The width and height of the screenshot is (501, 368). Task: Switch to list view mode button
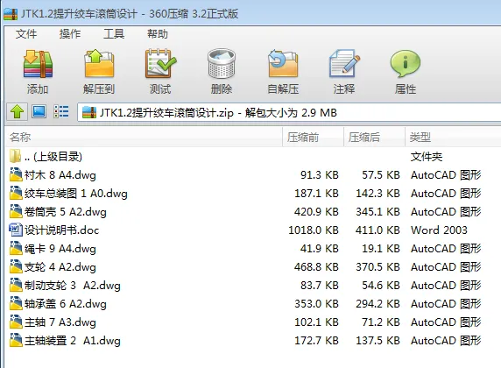(60, 112)
